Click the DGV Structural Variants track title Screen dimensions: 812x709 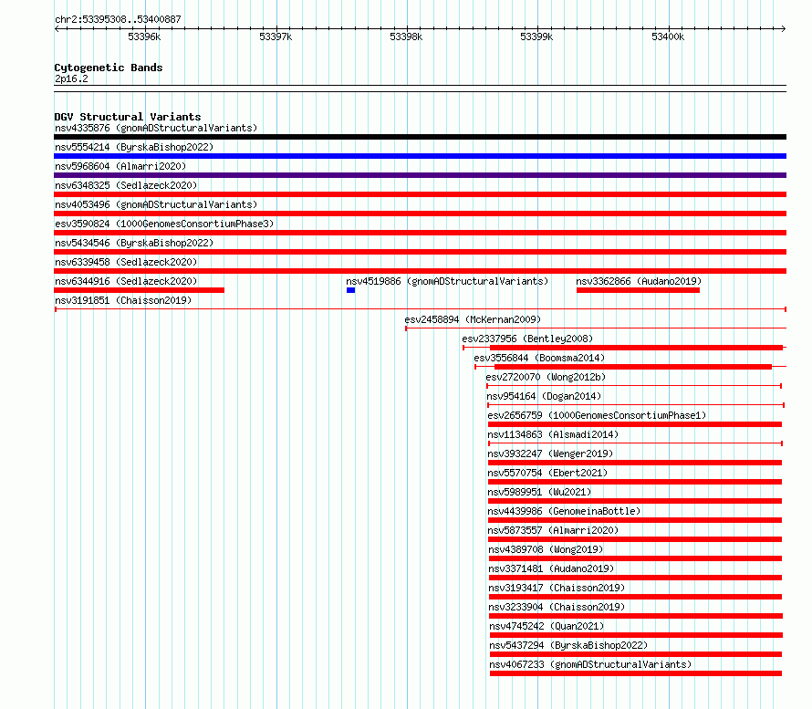click(x=128, y=117)
